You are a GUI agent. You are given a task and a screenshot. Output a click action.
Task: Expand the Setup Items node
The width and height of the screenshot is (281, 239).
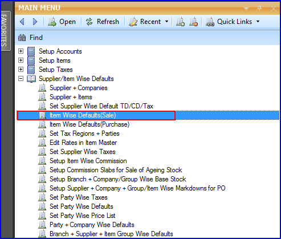tap(21, 60)
